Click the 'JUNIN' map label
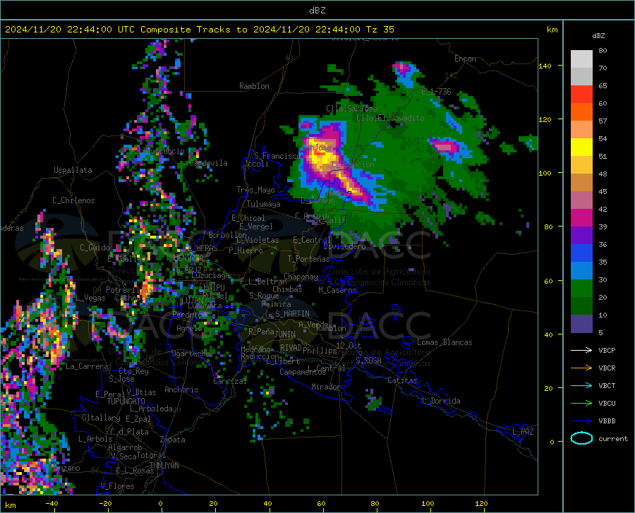 285,334
